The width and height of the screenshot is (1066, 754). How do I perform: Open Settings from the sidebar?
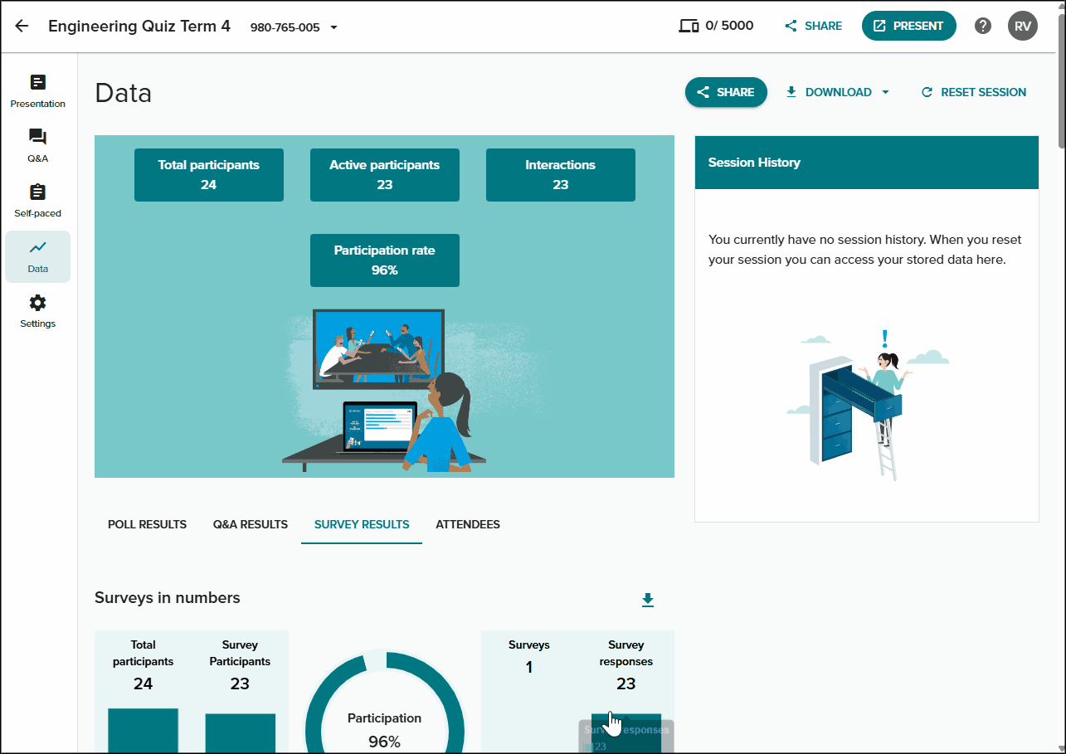tap(37, 311)
